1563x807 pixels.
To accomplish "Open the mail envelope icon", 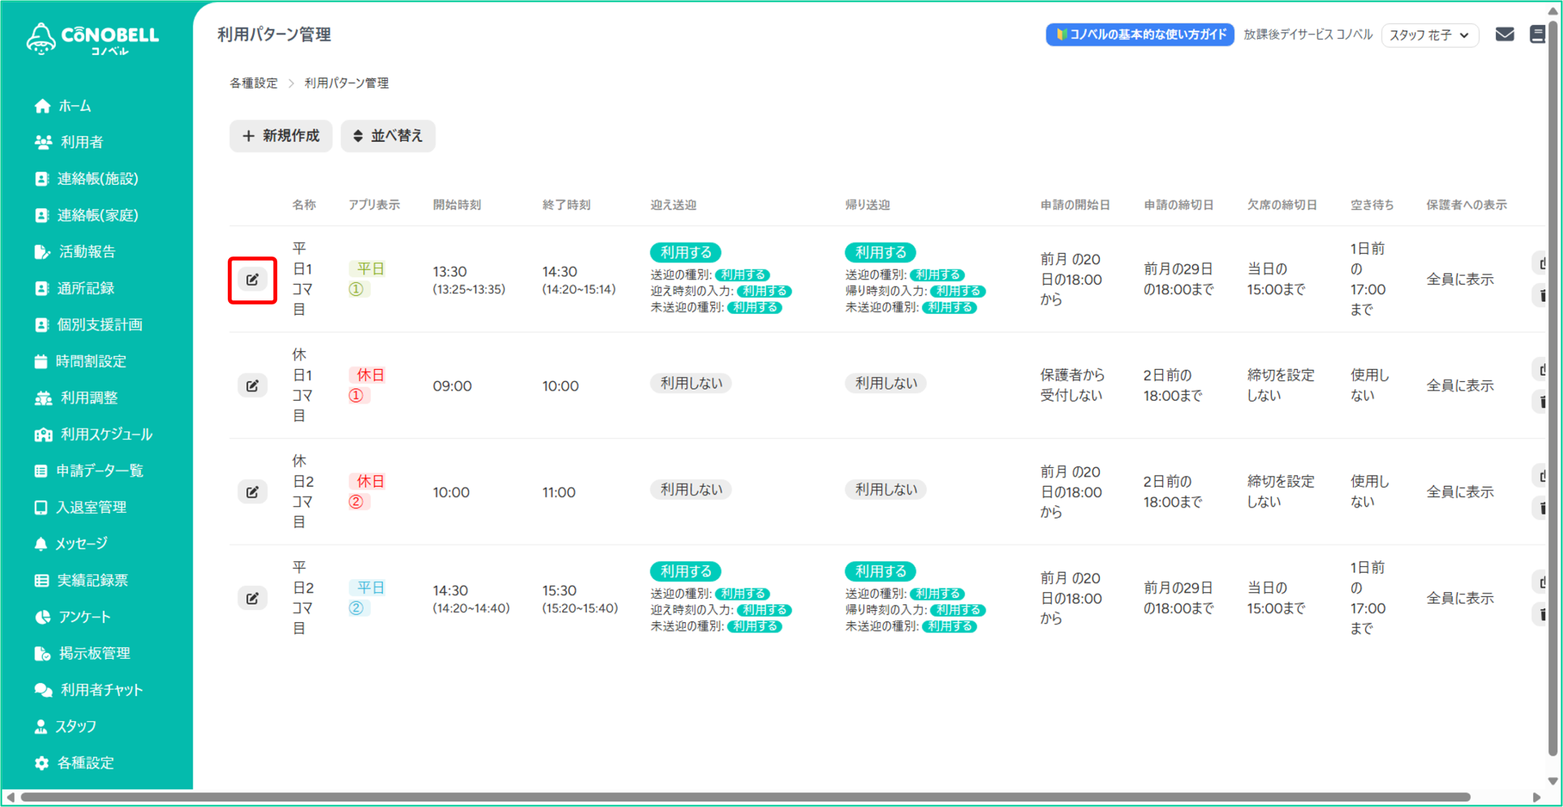I will coord(1504,34).
